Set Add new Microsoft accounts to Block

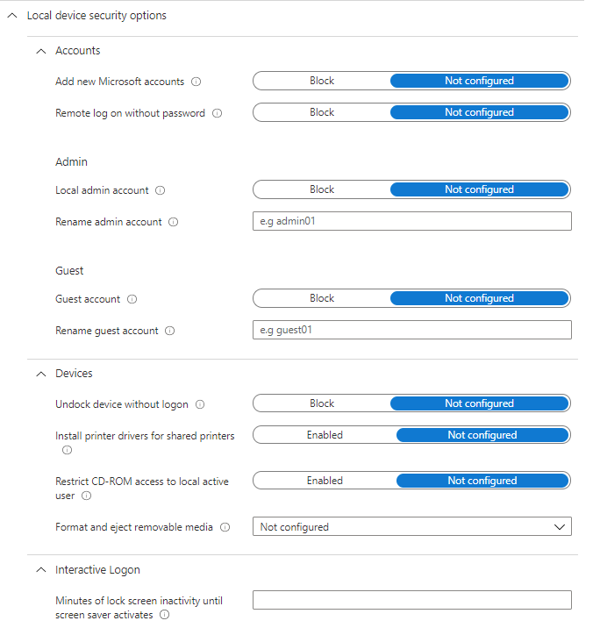[322, 81]
